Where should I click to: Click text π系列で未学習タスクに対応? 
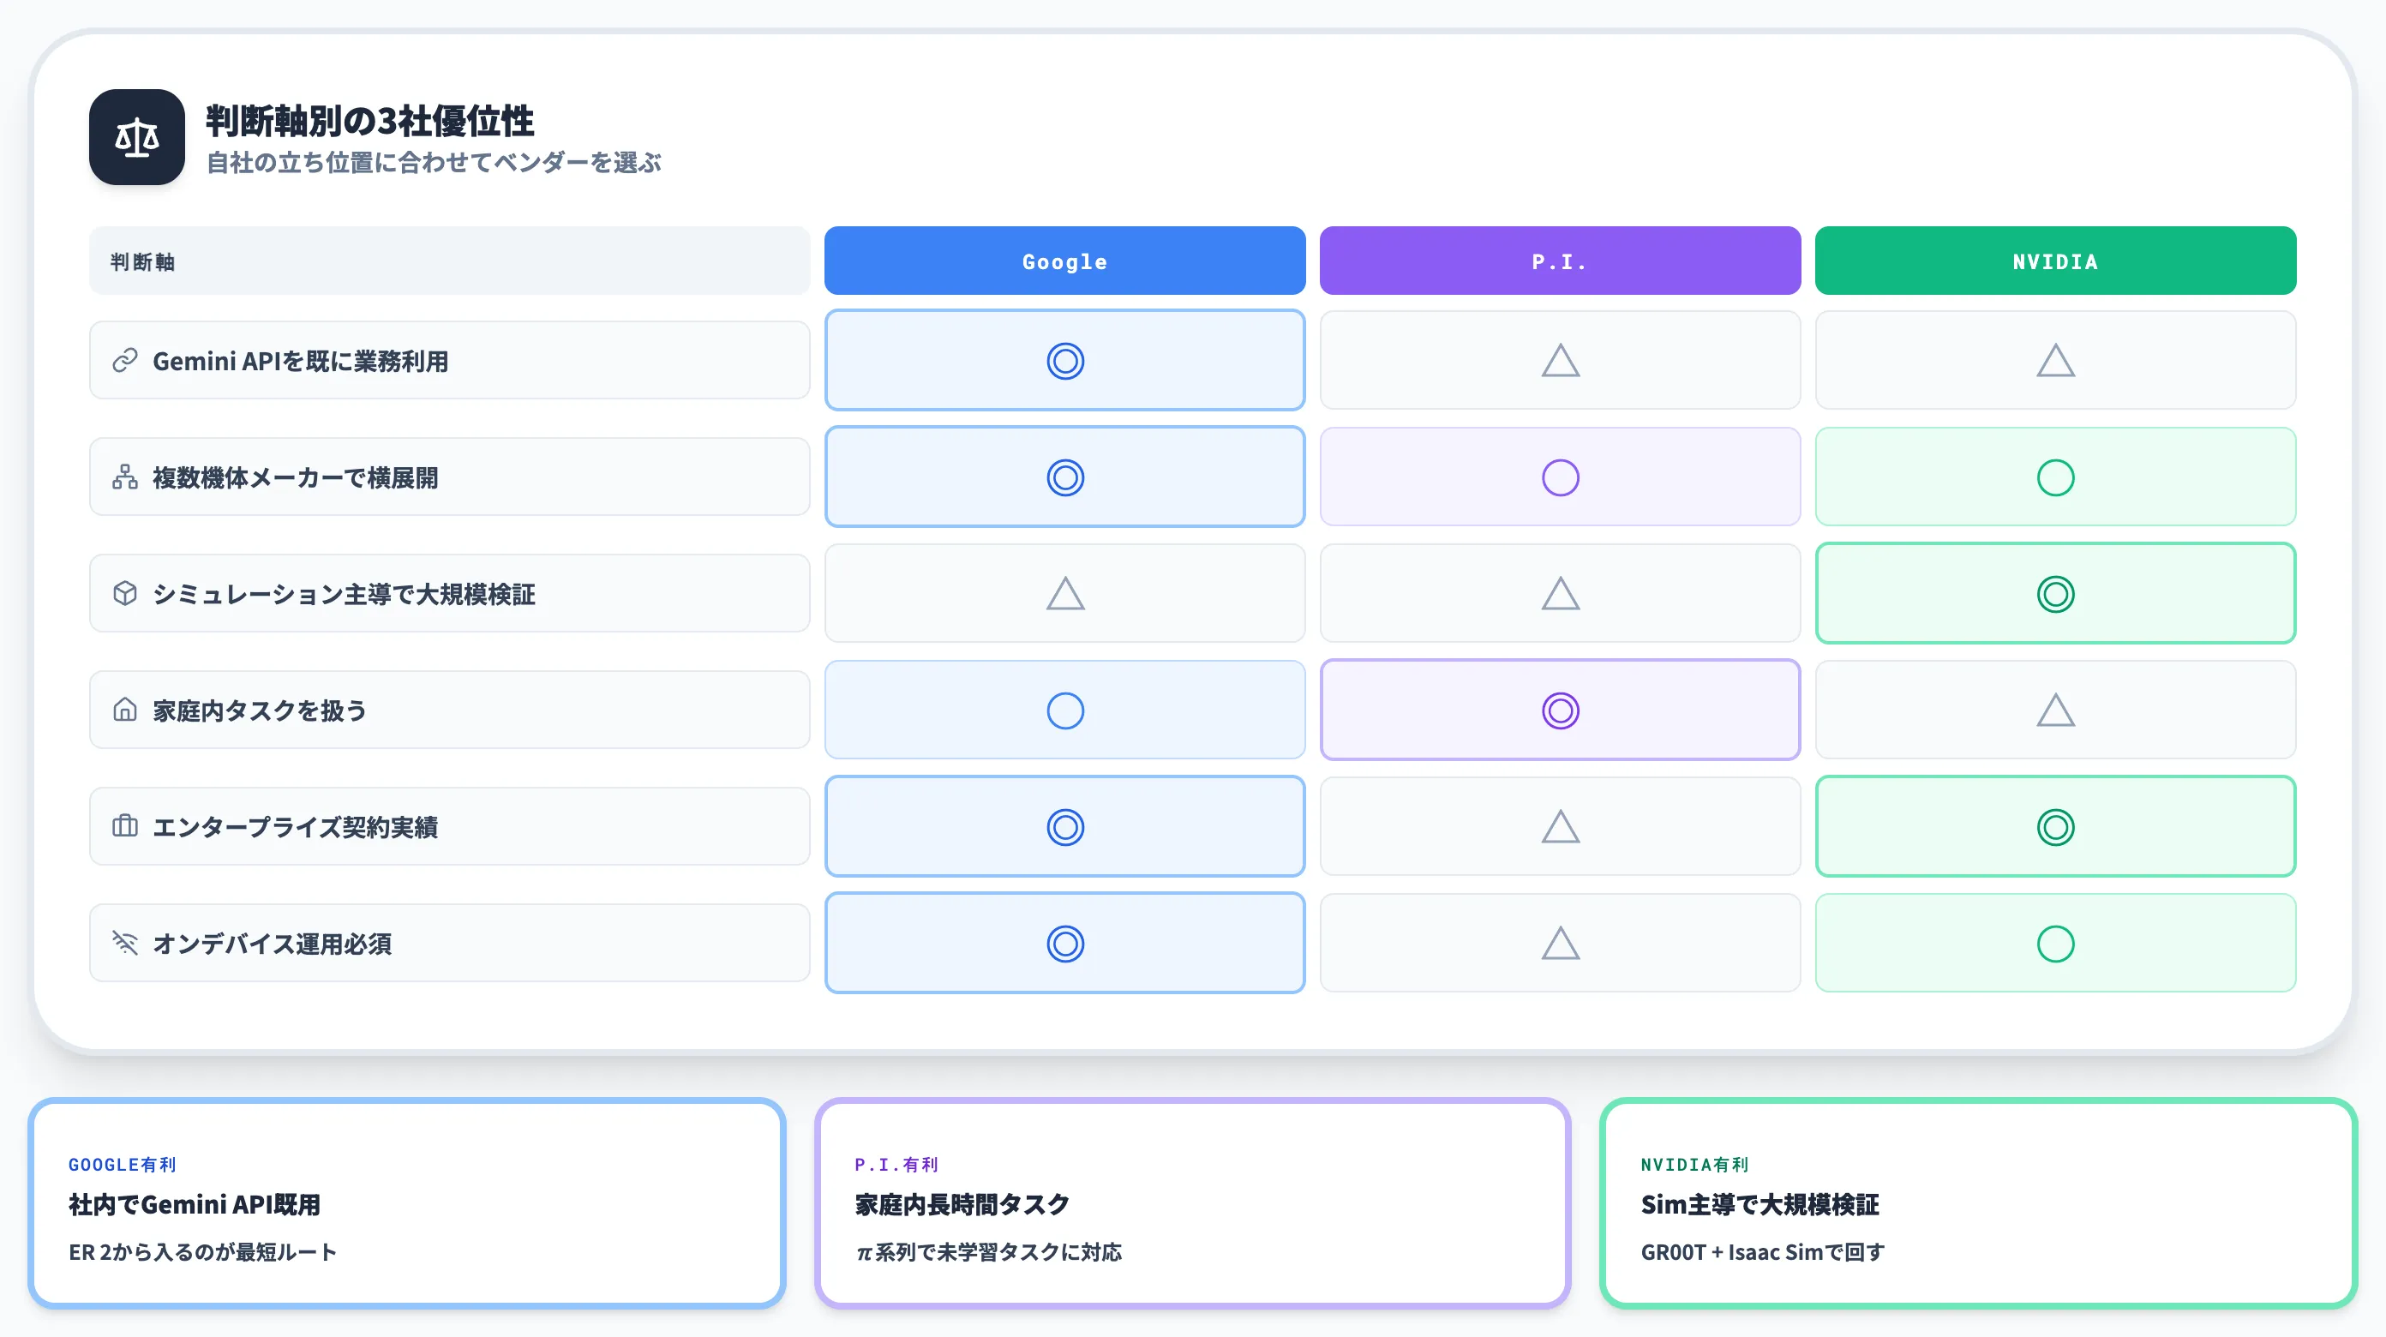pos(988,1253)
